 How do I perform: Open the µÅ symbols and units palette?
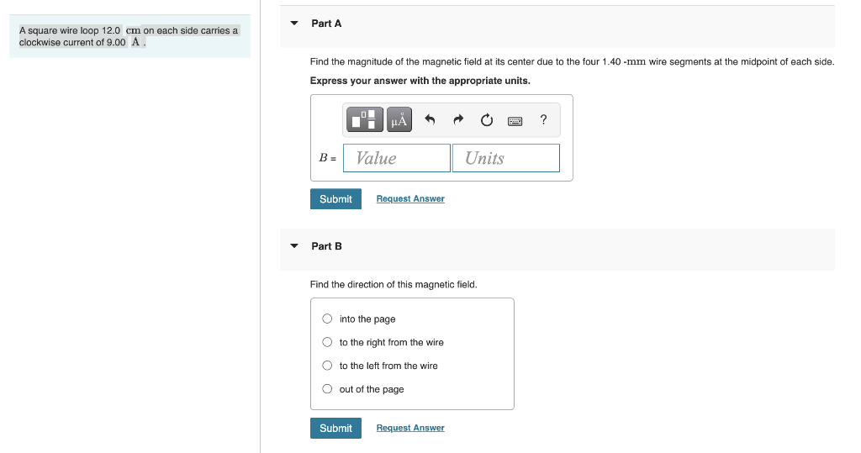[x=399, y=119]
